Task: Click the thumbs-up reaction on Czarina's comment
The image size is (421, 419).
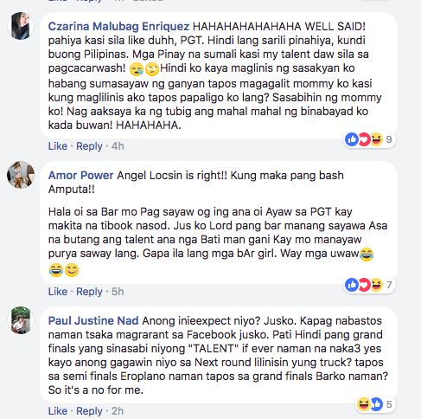Action: tap(352, 139)
